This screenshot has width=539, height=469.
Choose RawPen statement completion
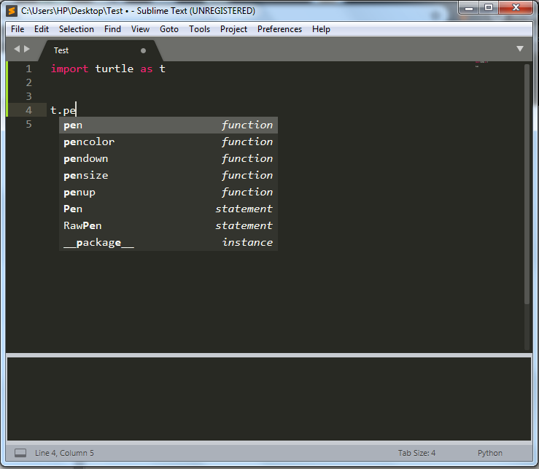168,226
